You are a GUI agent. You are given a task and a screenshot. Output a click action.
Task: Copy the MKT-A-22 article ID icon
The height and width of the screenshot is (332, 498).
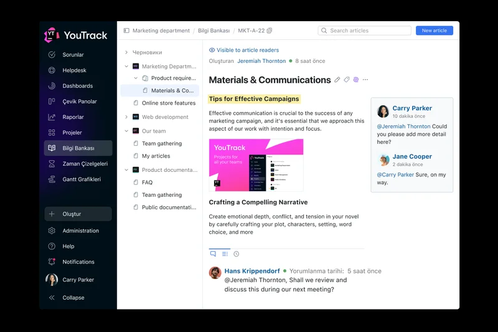[x=270, y=31]
